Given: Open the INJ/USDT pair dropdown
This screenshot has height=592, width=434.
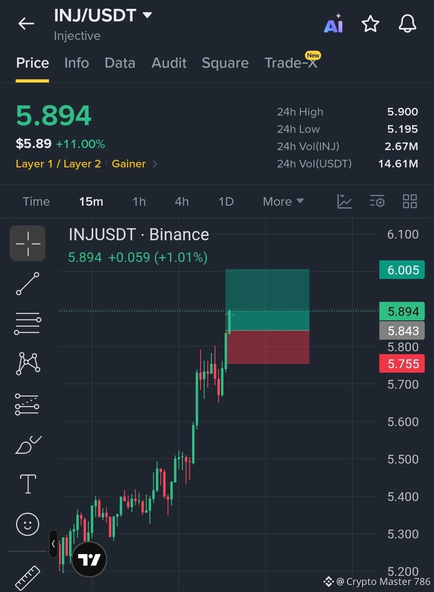Looking at the screenshot, I should click(147, 15).
